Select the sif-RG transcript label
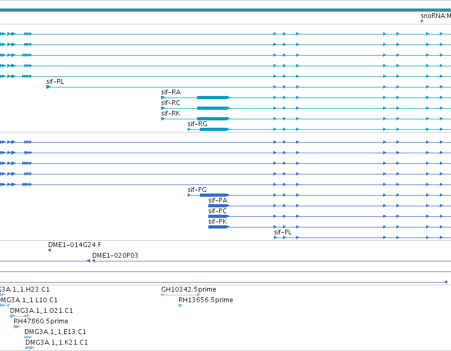The height and width of the screenshot is (351, 451). (x=197, y=124)
